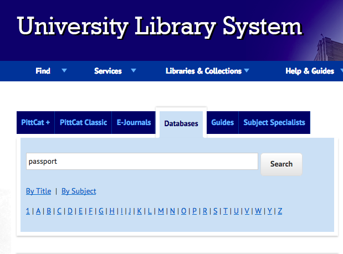The height and width of the screenshot is (254, 343).
Task: Open databases starting with U
Action: coord(236,211)
